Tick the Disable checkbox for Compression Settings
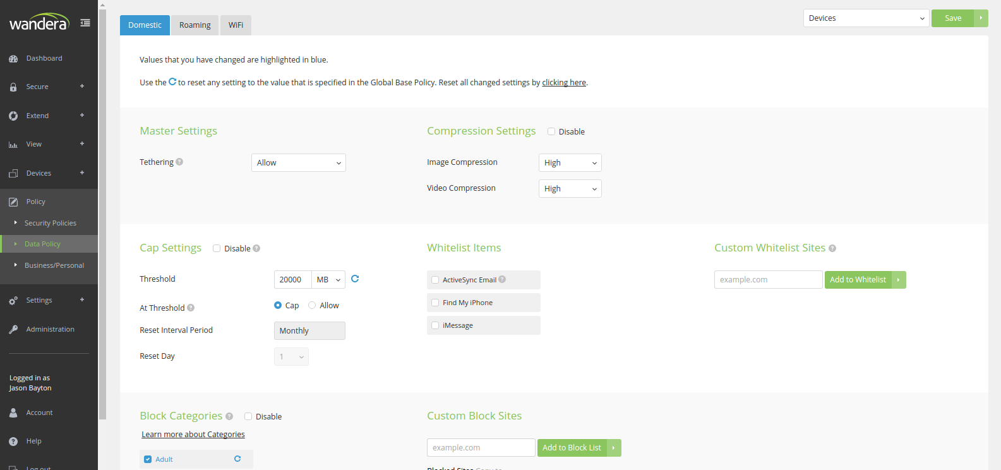 (551, 131)
